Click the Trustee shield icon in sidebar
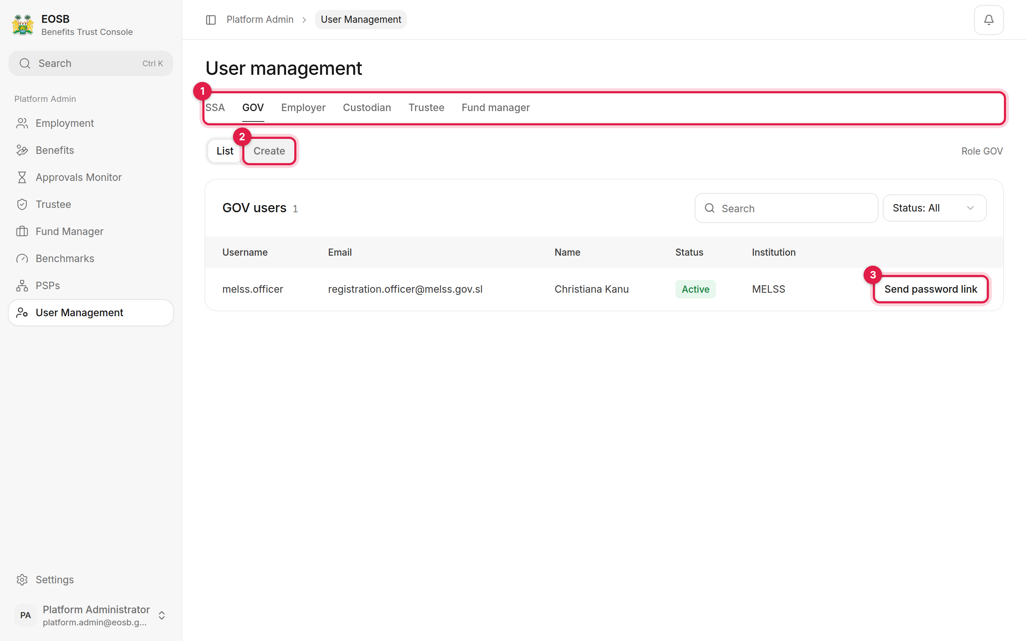The image size is (1026, 641). [22, 204]
